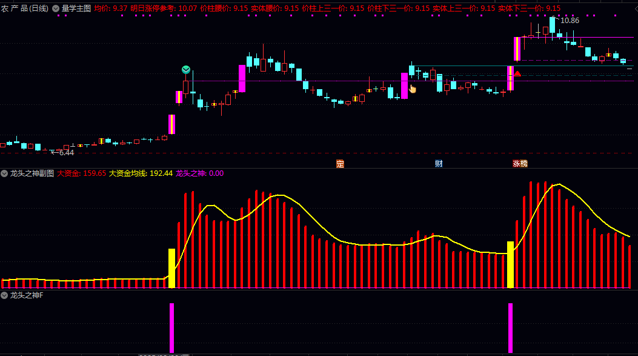The height and width of the screenshot is (356, 638).
Task: Select the 价柱上三一价: 9.15 value
Action: [x=333, y=8]
